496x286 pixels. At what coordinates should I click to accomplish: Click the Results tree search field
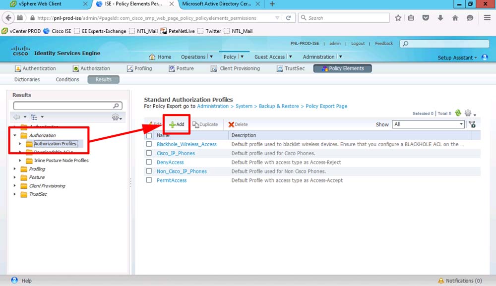coord(63,106)
